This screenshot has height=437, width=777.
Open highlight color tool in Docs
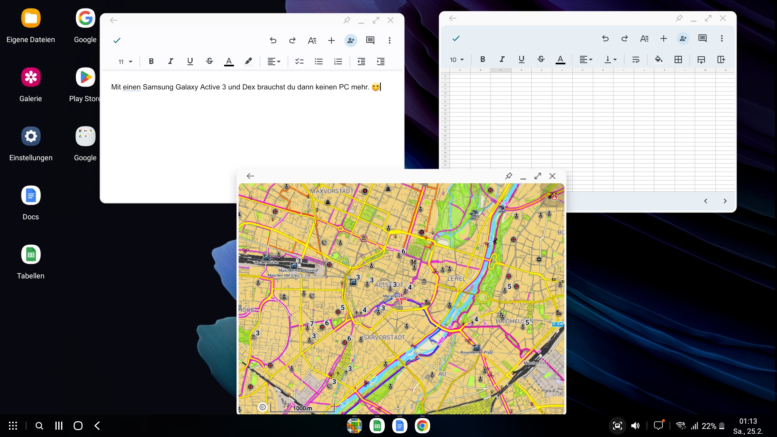(248, 62)
